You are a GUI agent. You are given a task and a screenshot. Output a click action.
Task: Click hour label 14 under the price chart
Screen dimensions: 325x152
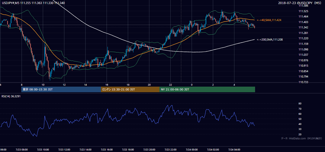coord(85,85)
